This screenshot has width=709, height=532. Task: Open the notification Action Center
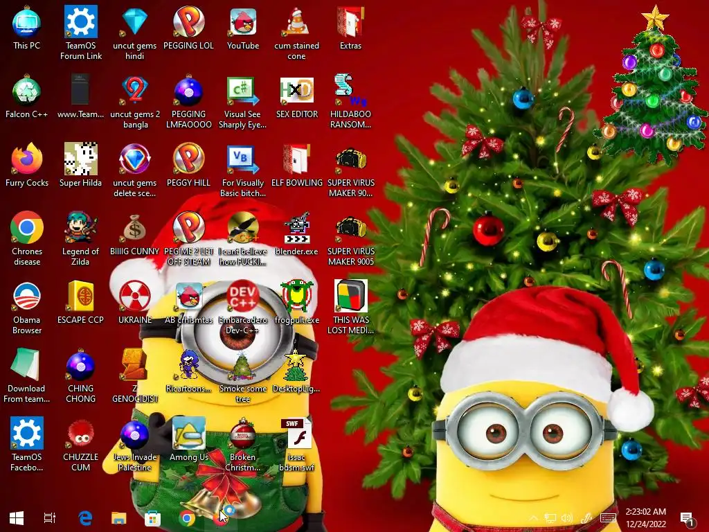pos(688,520)
